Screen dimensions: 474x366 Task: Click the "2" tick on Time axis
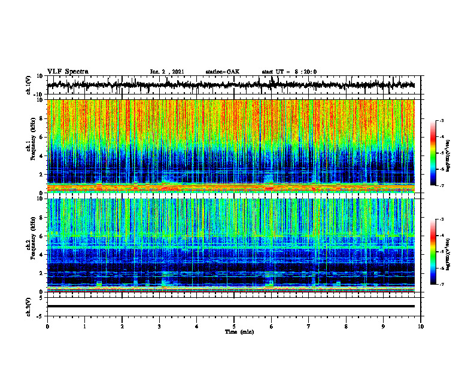pos(122,327)
